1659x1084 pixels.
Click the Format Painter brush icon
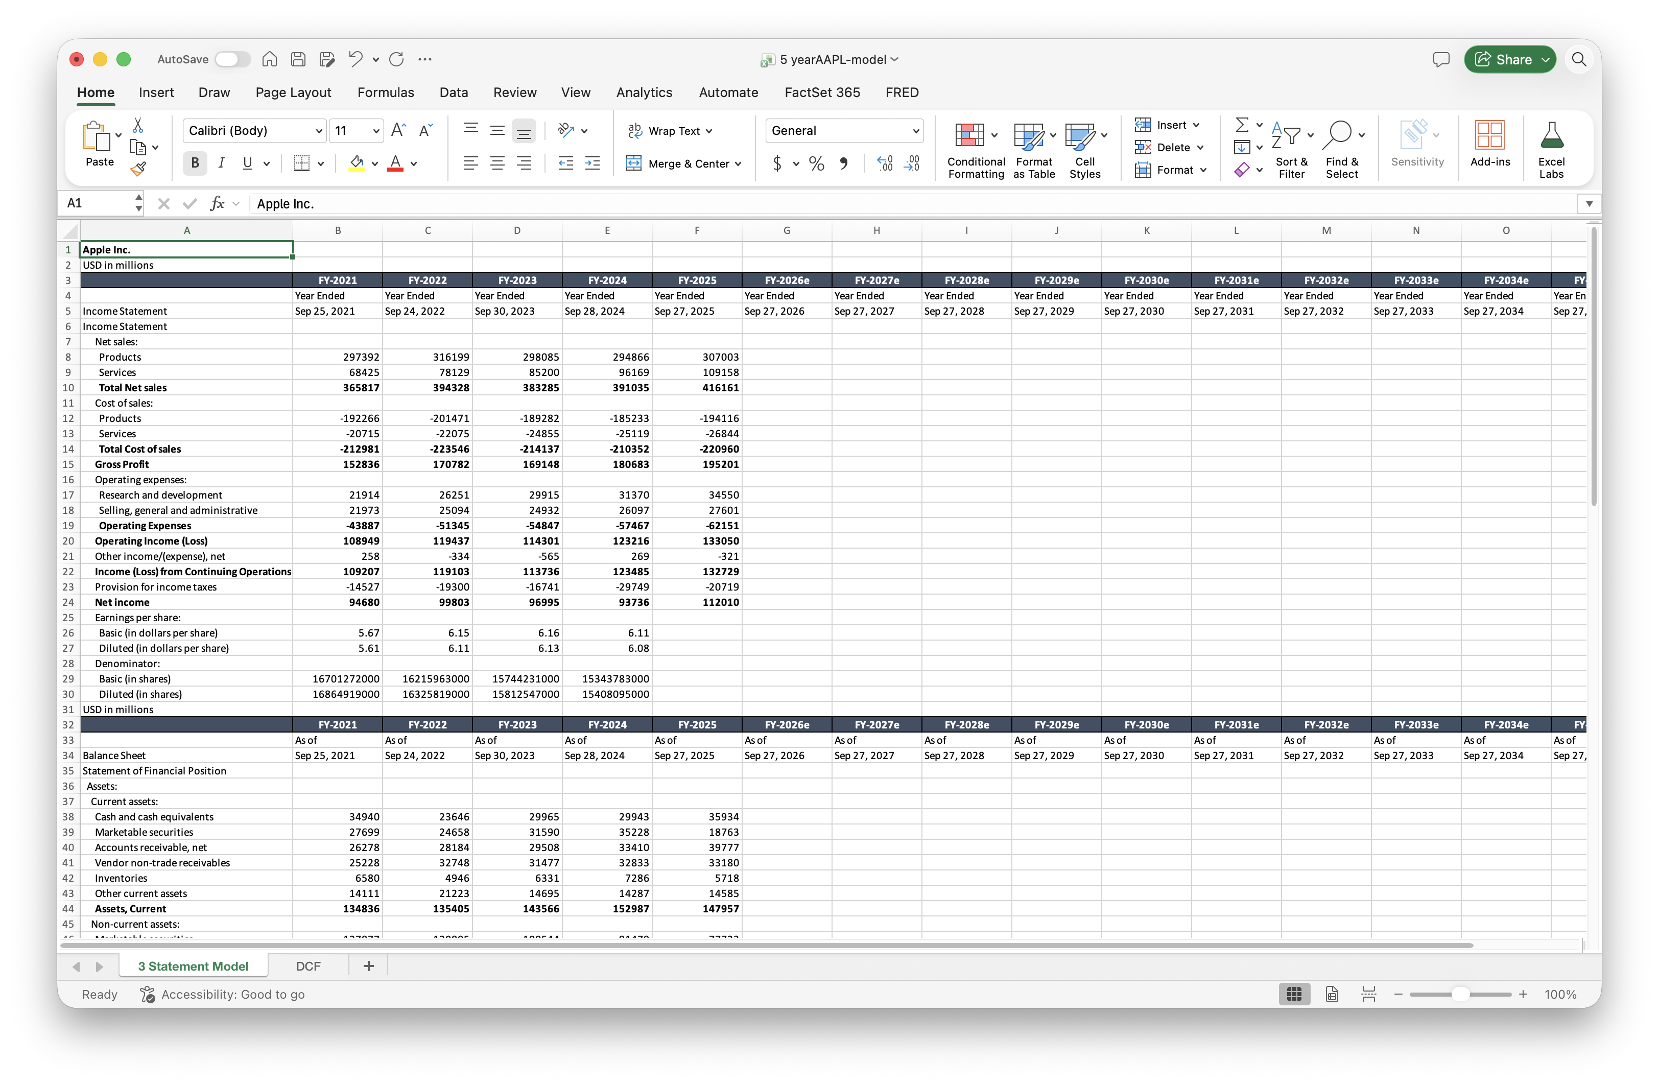coord(138,169)
